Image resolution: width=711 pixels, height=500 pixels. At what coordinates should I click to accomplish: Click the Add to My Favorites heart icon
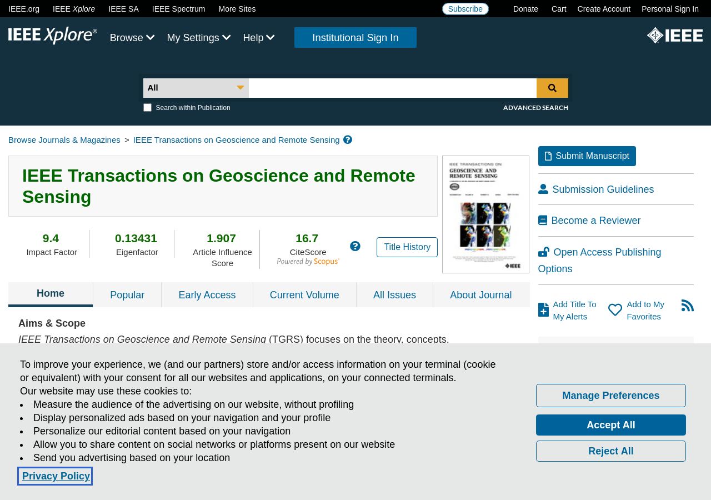click(615, 310)
